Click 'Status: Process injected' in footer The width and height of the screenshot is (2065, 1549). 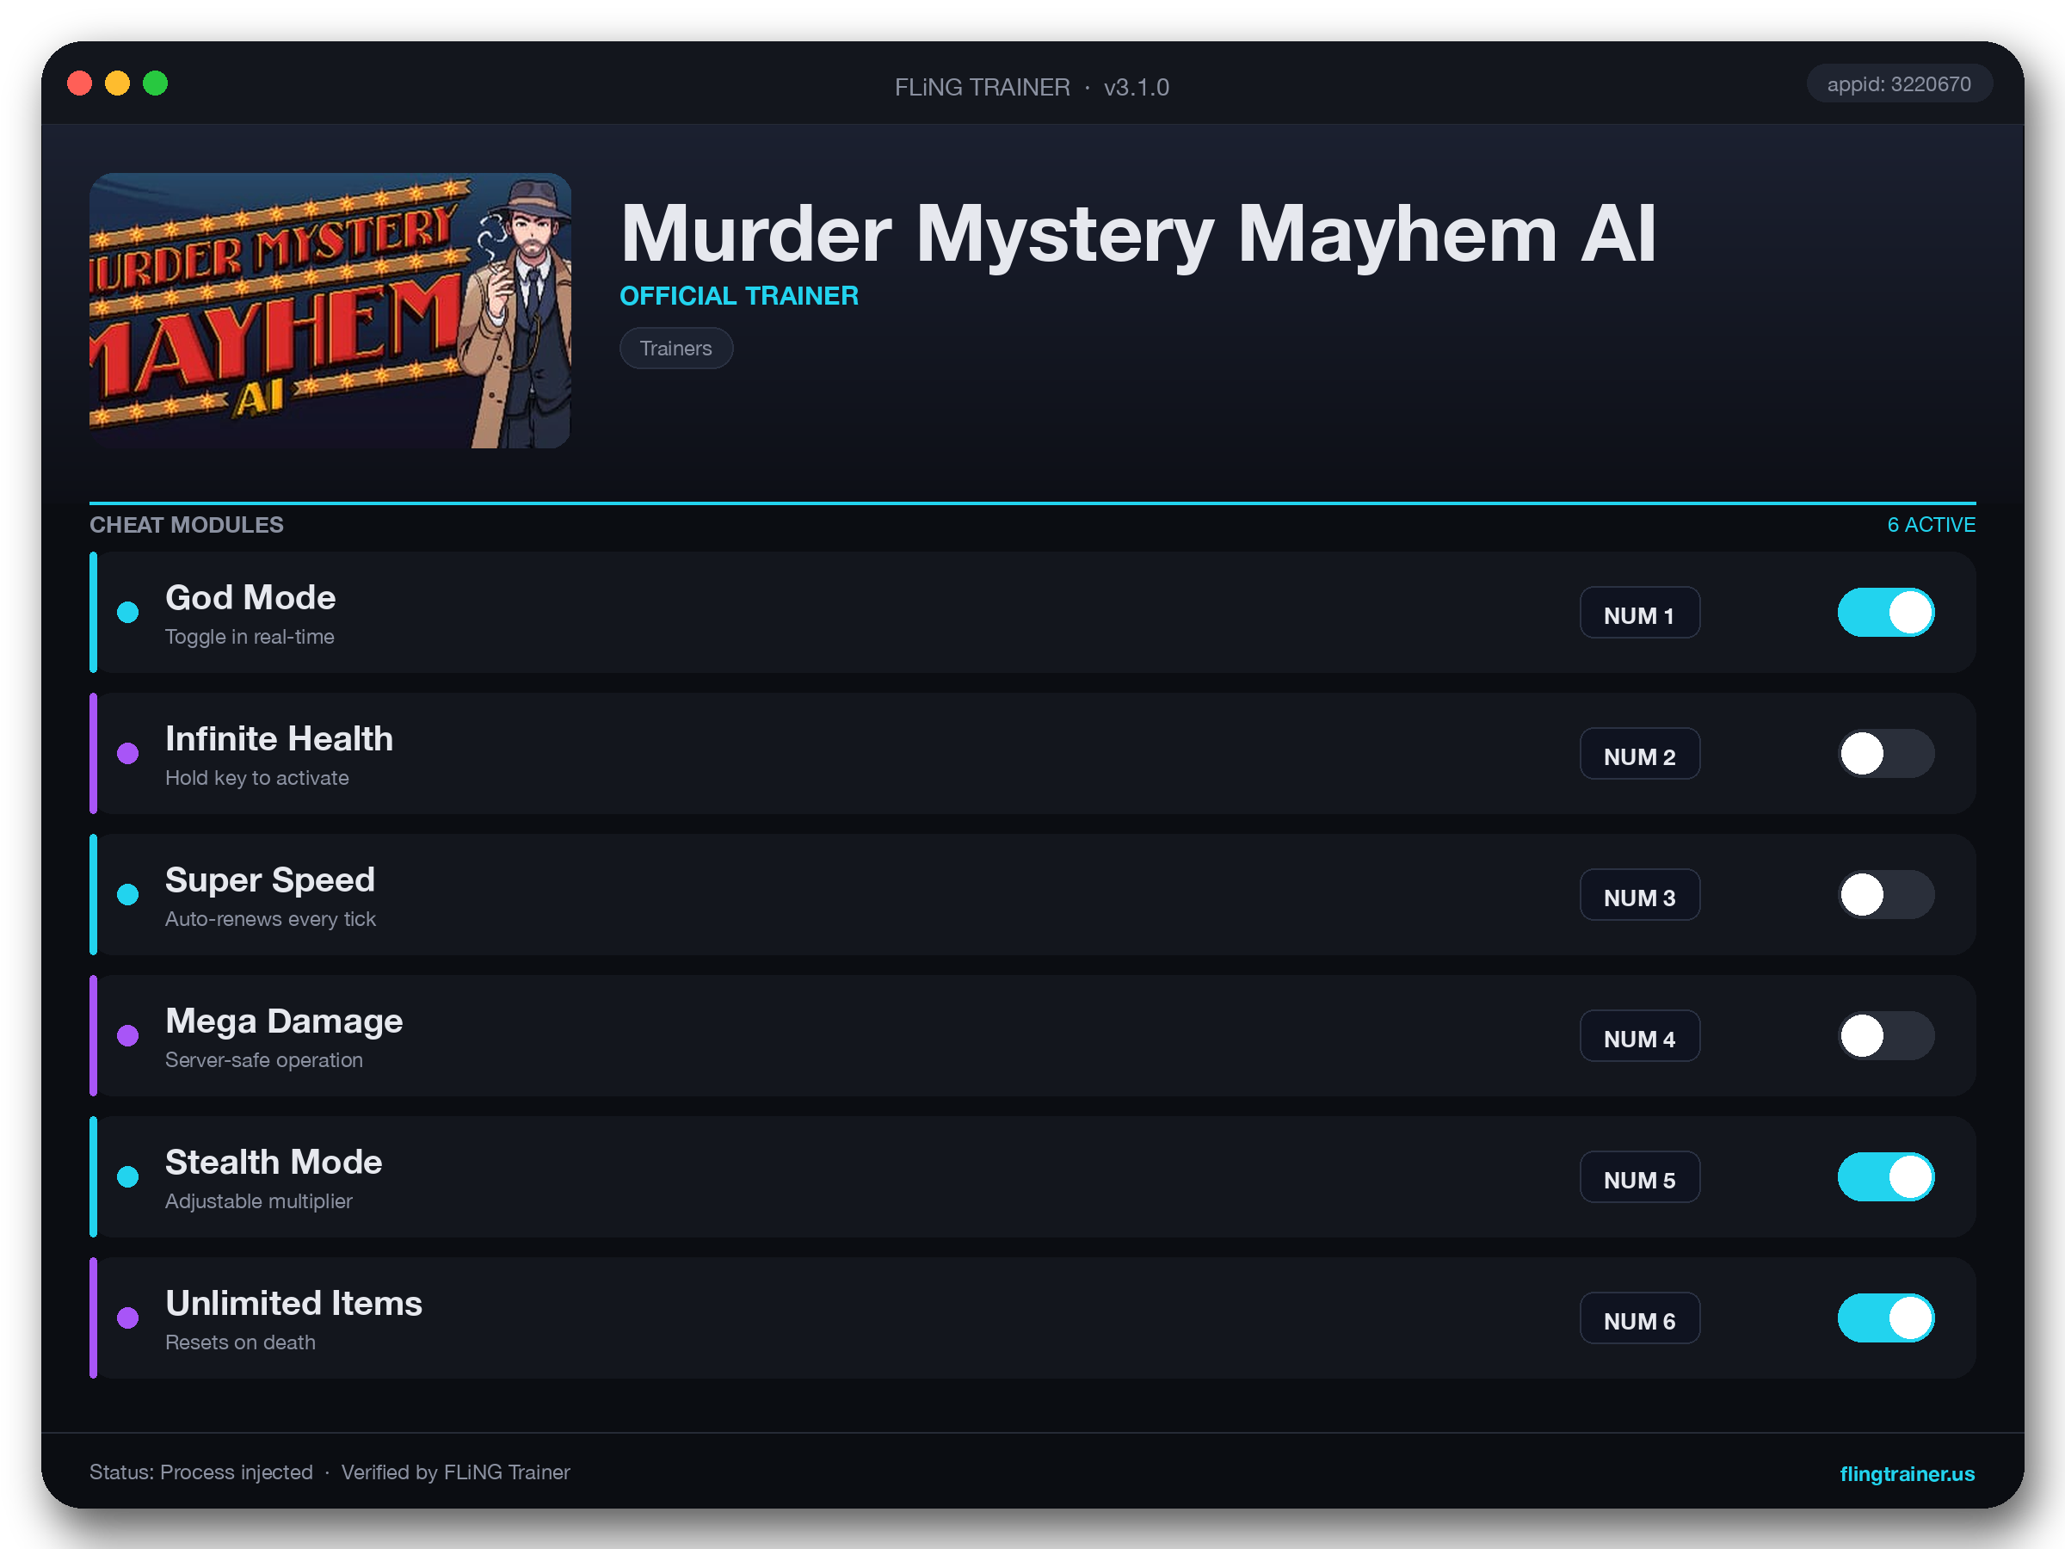(200, 1472)
